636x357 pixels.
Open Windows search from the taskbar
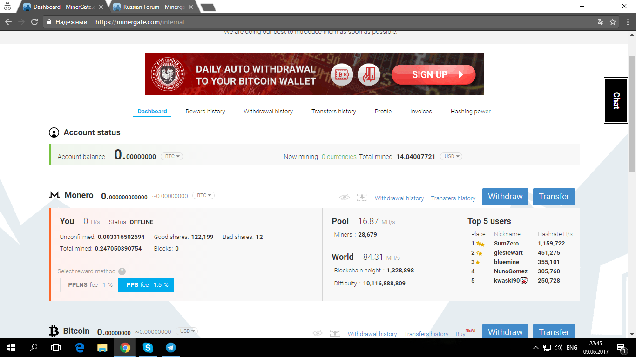34,347
